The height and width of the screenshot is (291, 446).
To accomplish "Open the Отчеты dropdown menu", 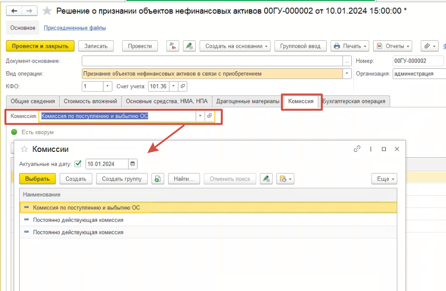I will coord(392,46).
